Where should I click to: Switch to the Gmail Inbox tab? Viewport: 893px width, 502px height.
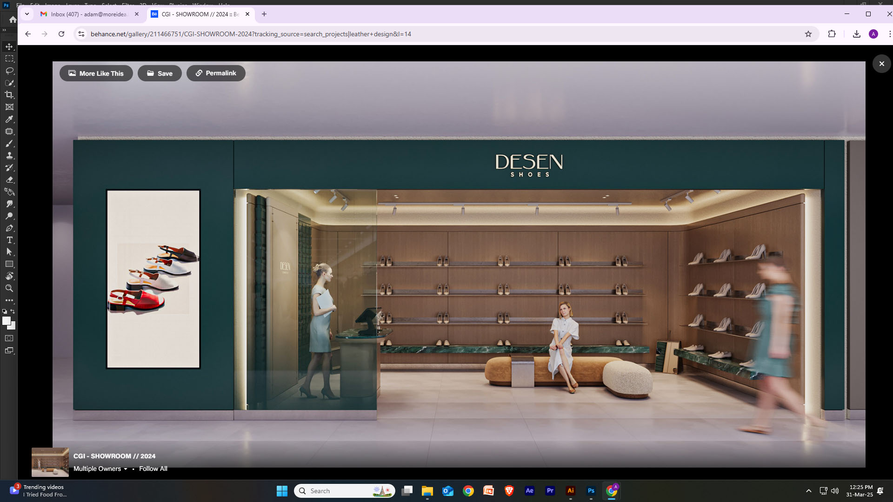tap(88, 14)
